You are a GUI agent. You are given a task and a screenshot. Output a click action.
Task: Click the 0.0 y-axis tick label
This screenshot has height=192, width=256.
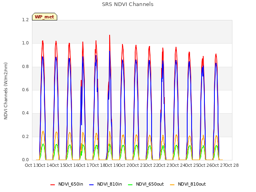click(25, 160)
